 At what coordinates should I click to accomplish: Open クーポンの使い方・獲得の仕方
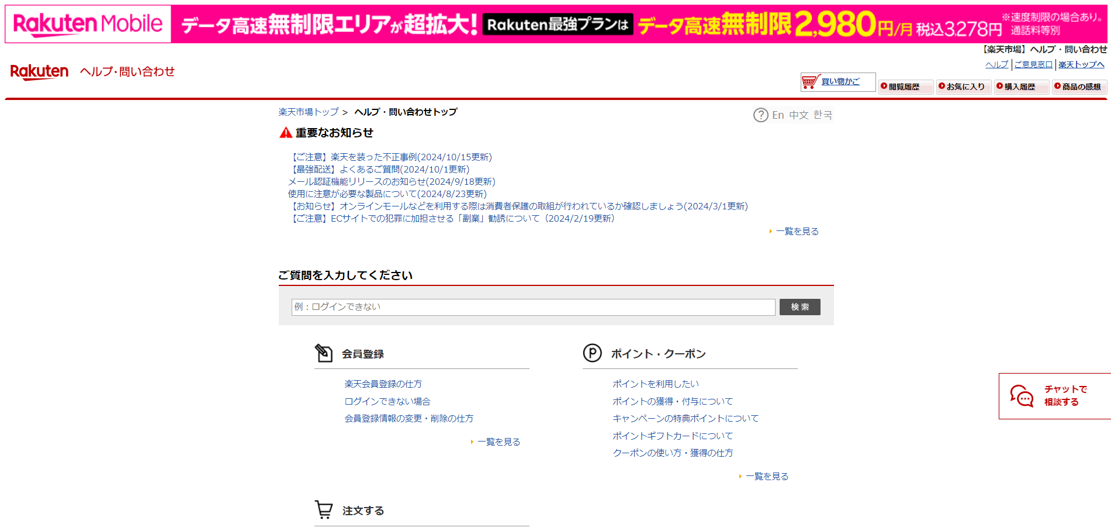673,453
